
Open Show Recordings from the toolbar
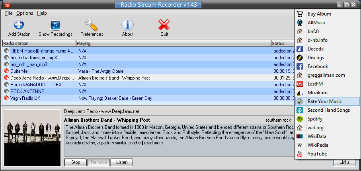click(55, 25)
